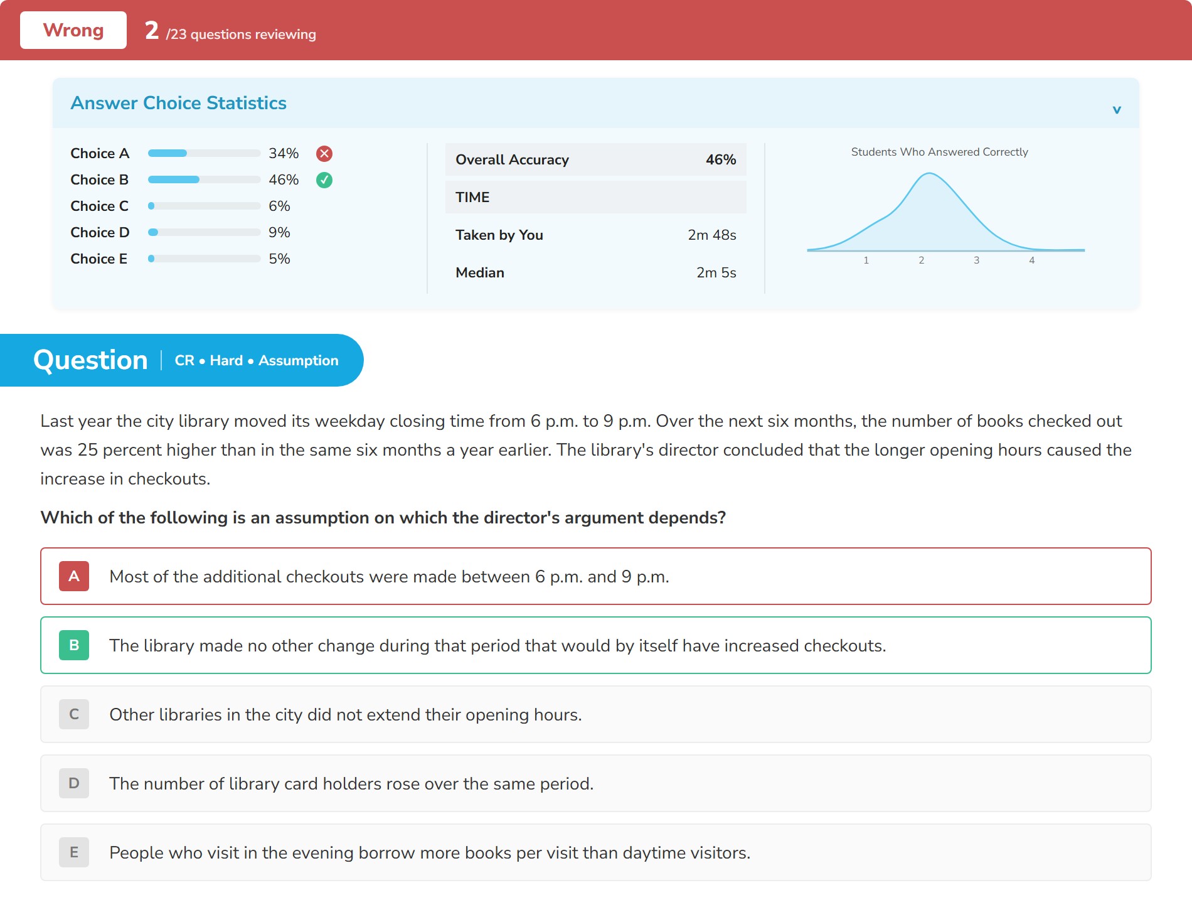Choose the answer about library card holders rising
Screen dimensions: 1192x905
pyautogui.click(x=596, y=783)
